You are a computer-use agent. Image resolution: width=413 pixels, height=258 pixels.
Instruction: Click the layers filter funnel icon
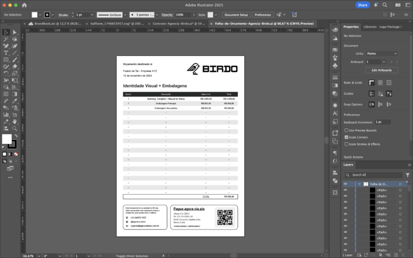point(408,175)
